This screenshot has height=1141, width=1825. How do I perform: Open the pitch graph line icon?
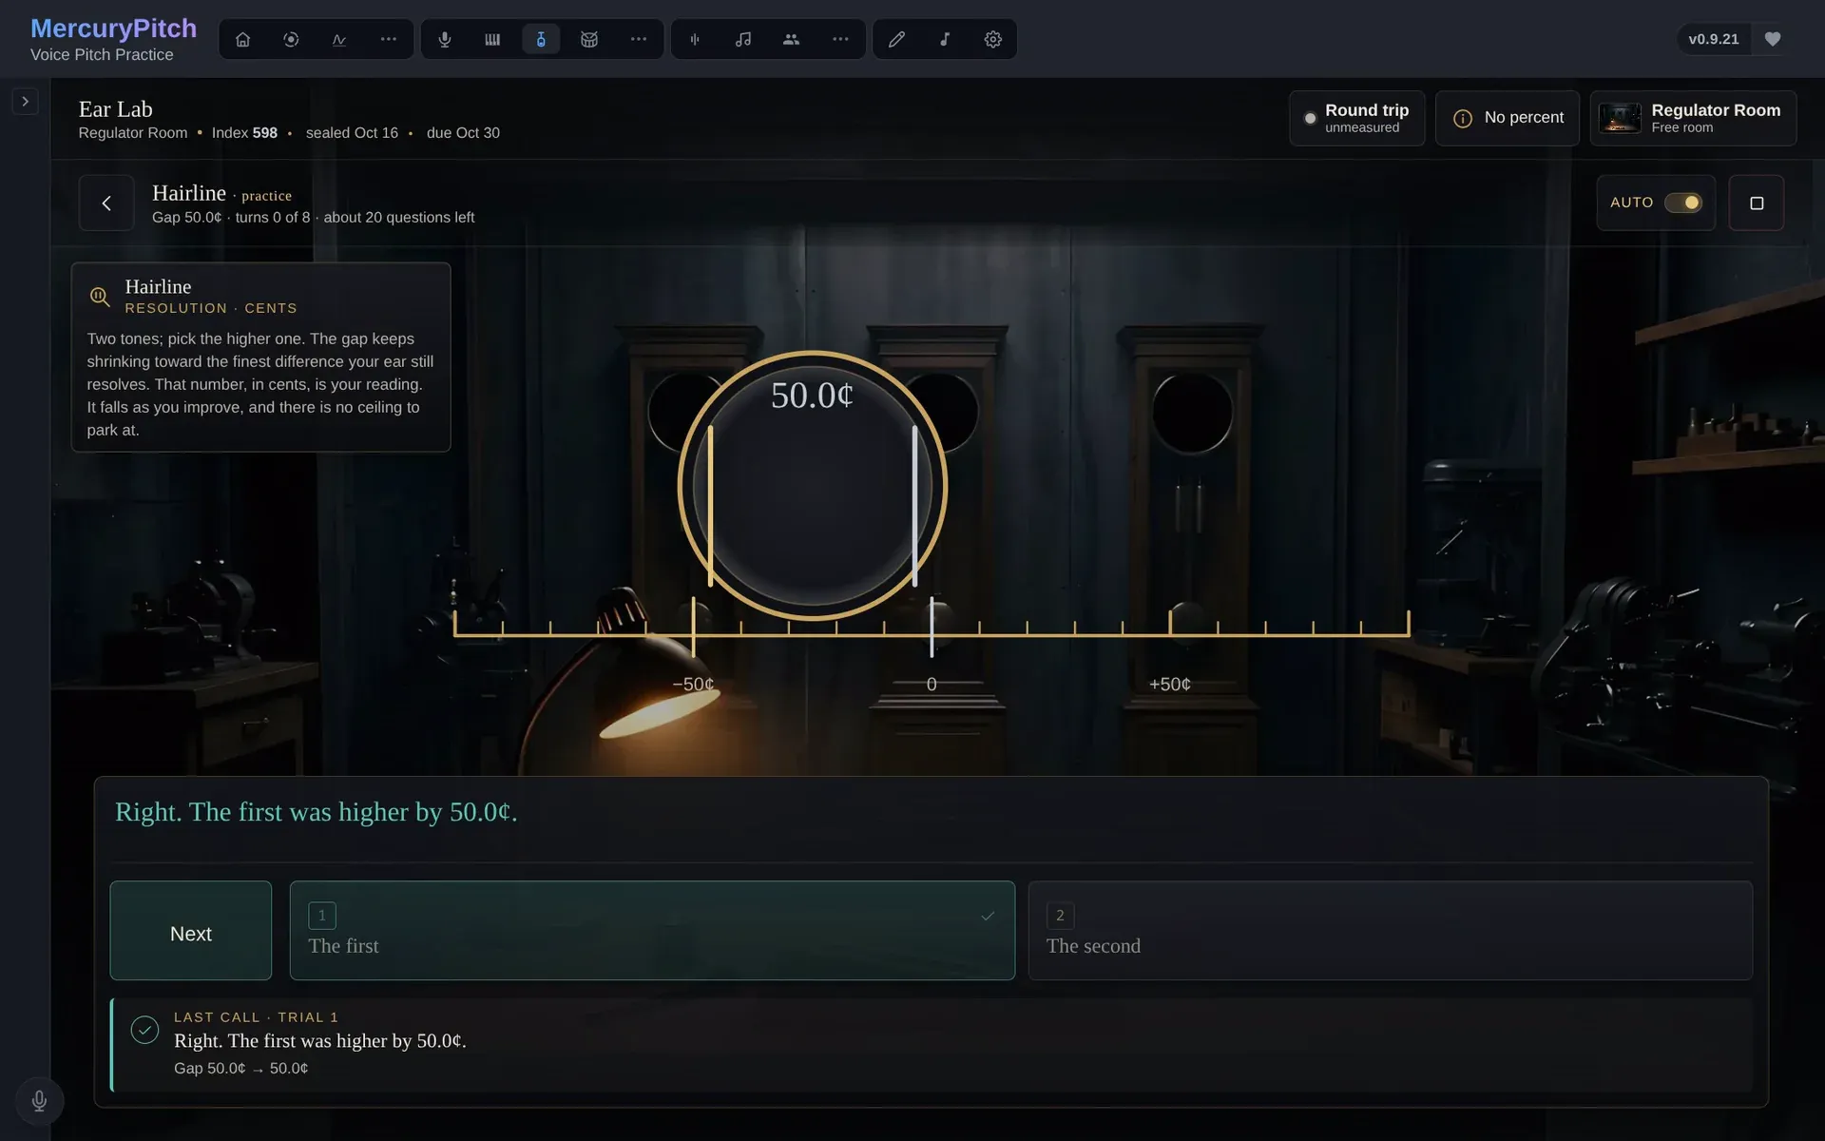click(339, 39)
